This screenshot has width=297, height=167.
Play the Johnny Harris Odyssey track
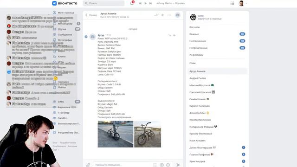[145, 3]
